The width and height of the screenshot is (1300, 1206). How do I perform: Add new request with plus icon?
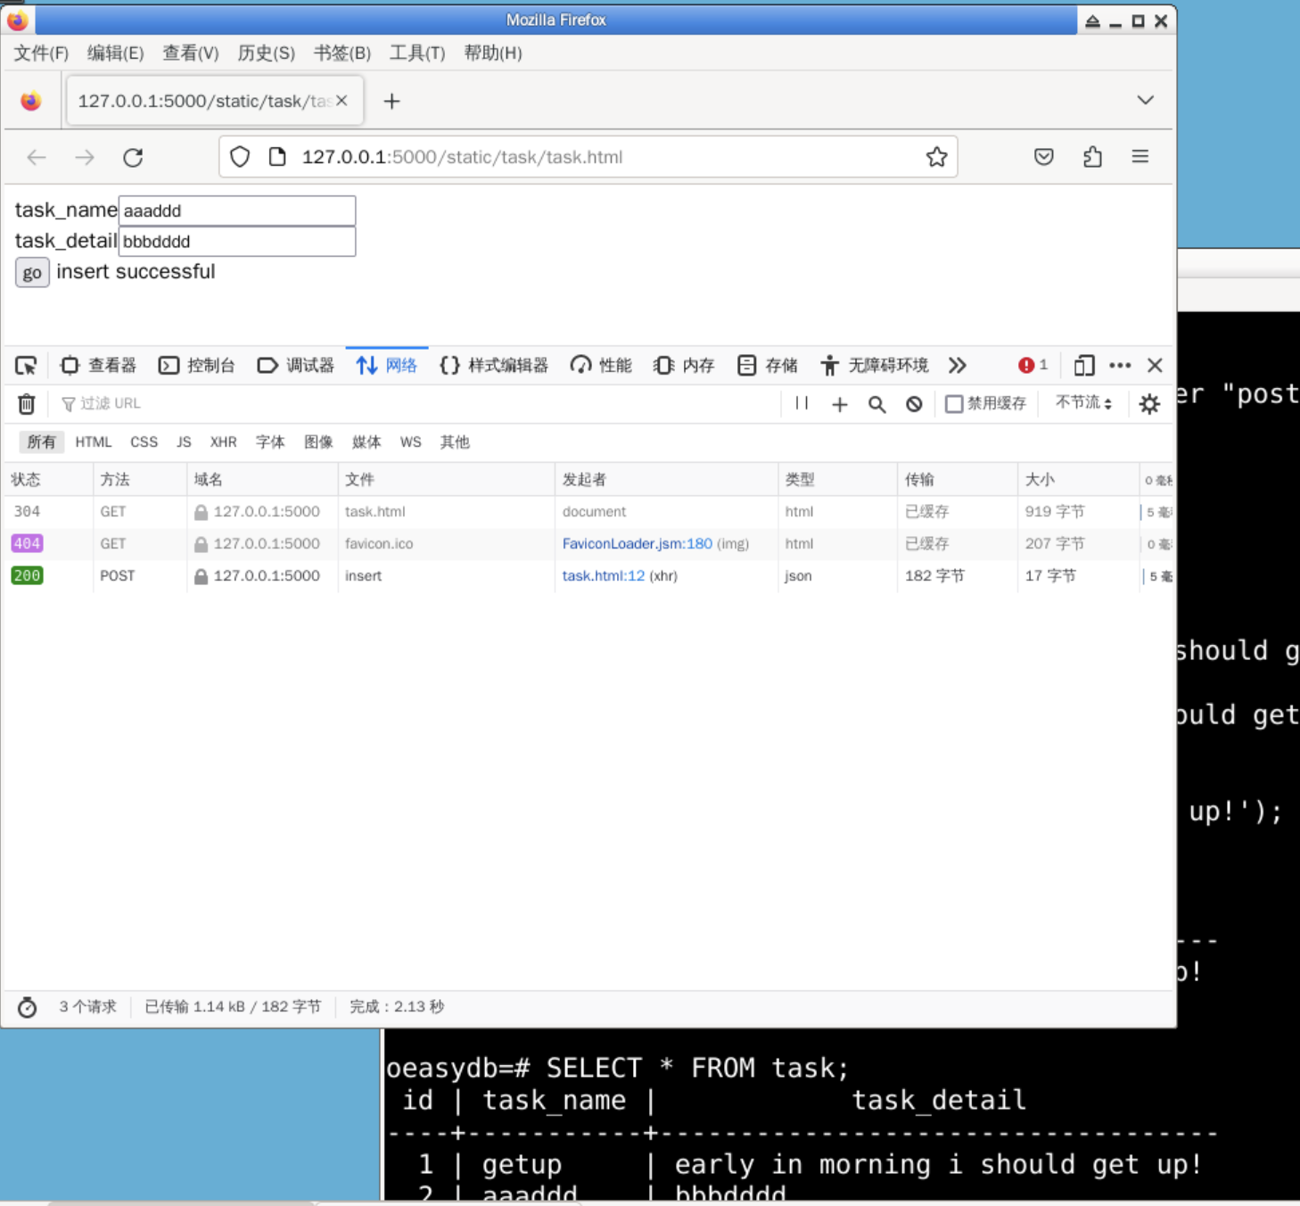point(839,404)
